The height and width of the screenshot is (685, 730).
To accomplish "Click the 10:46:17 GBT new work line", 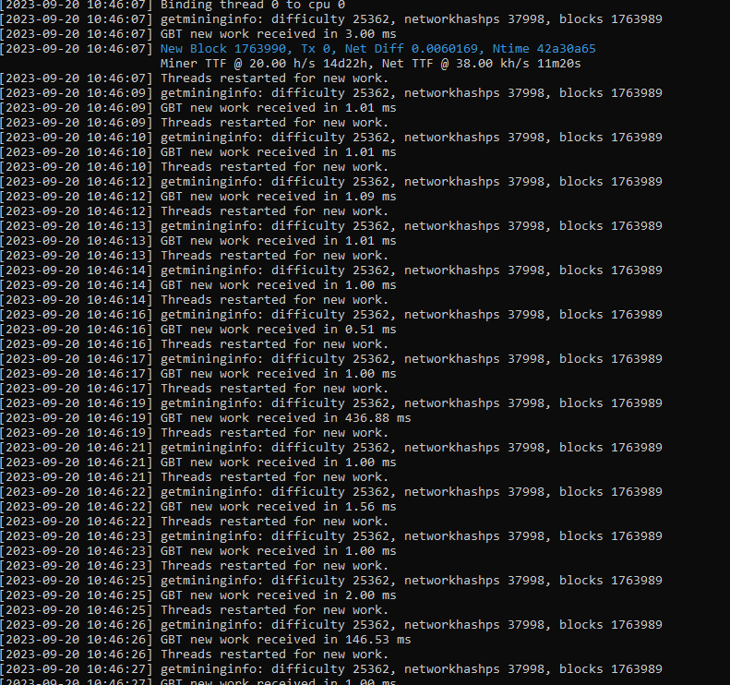I will [x=198, y=374].
